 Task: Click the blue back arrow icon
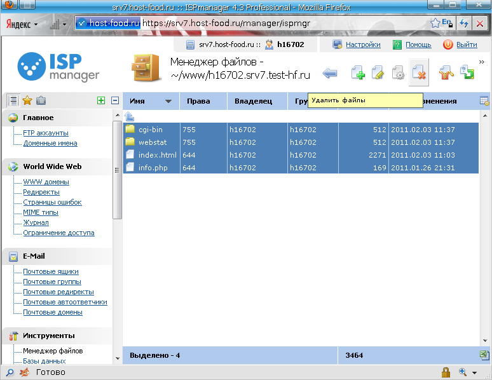pos(330,73)
